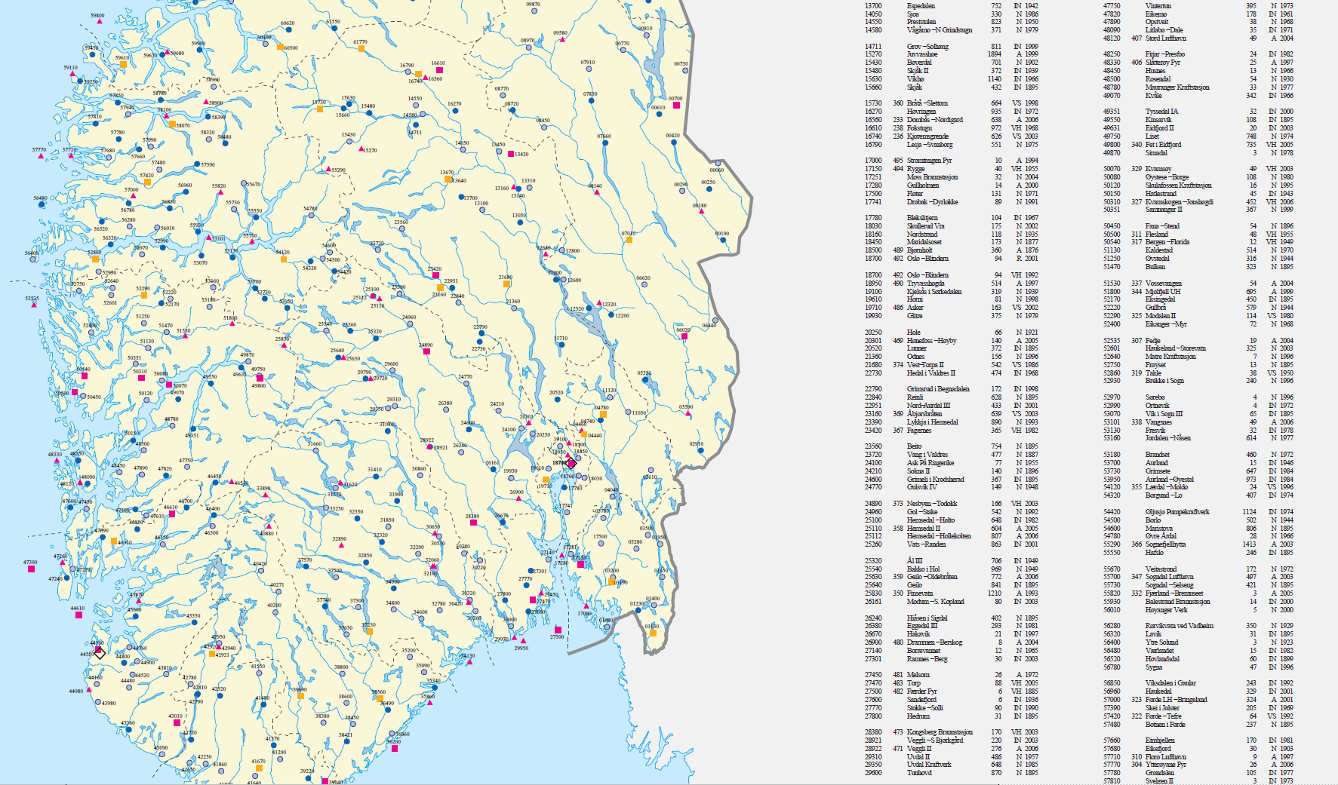Image resolution: width=1338 pixels, height=785 pixels.
Task: Click the orange square marker labeled 07010
Action: click(x=629, y=240)
